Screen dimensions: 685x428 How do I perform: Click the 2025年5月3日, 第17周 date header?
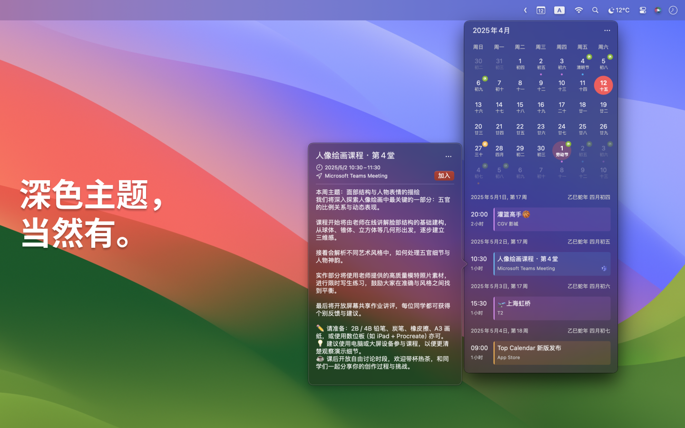pos(499,286)
